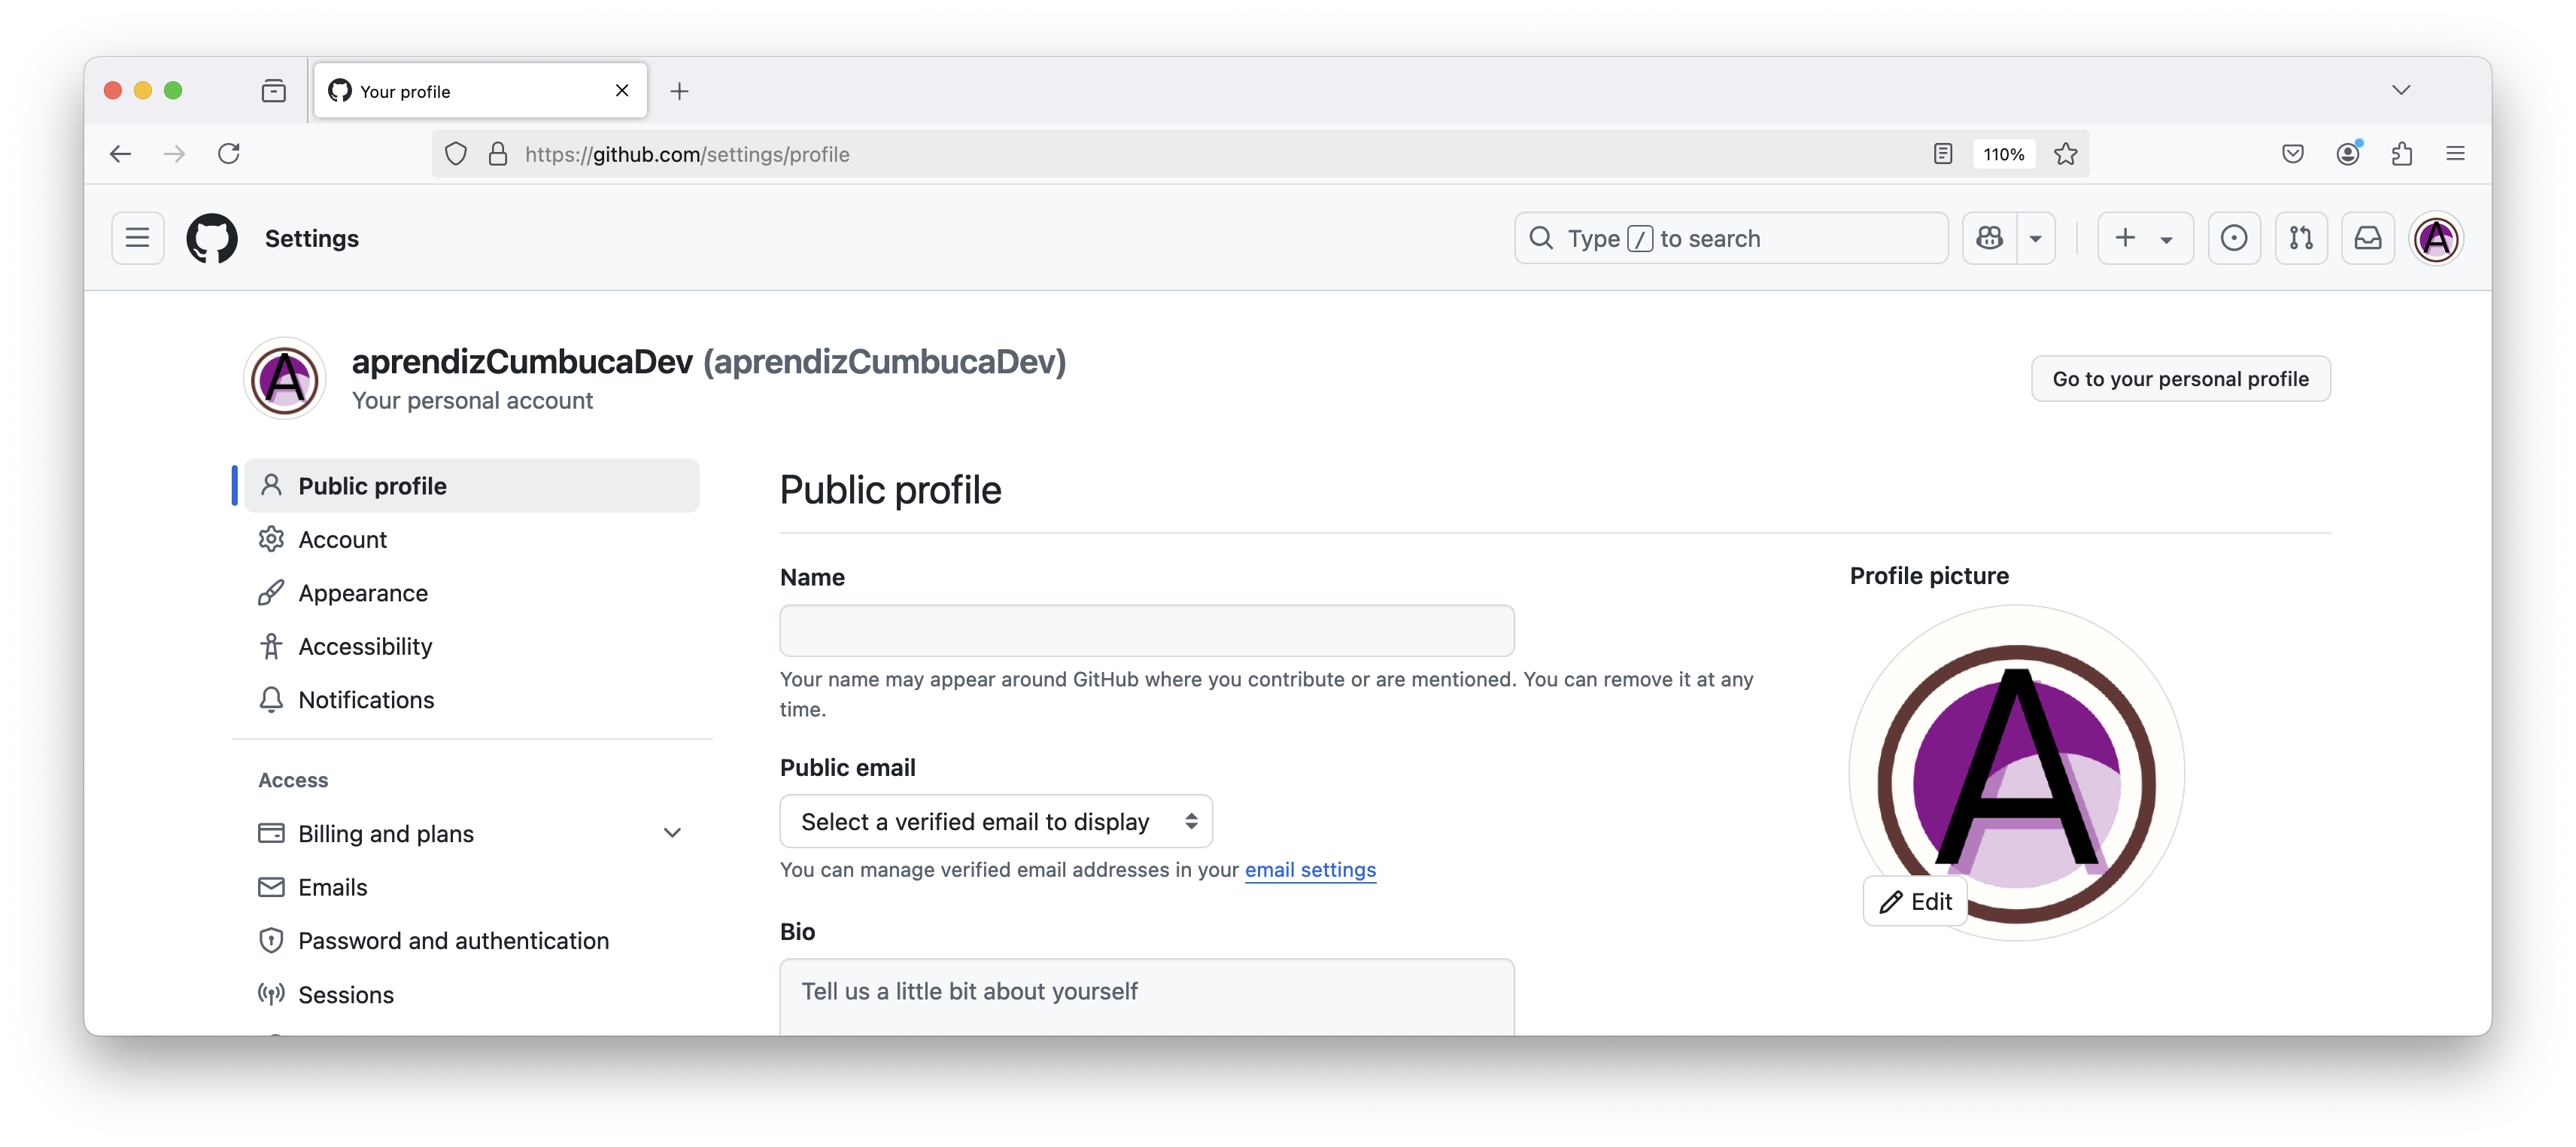Open the Pull requests icon

tap(2301, 238)
